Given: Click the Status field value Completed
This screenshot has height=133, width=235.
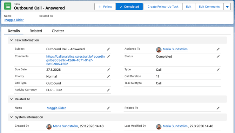Looking at the screenshot, I should point(164,57).
